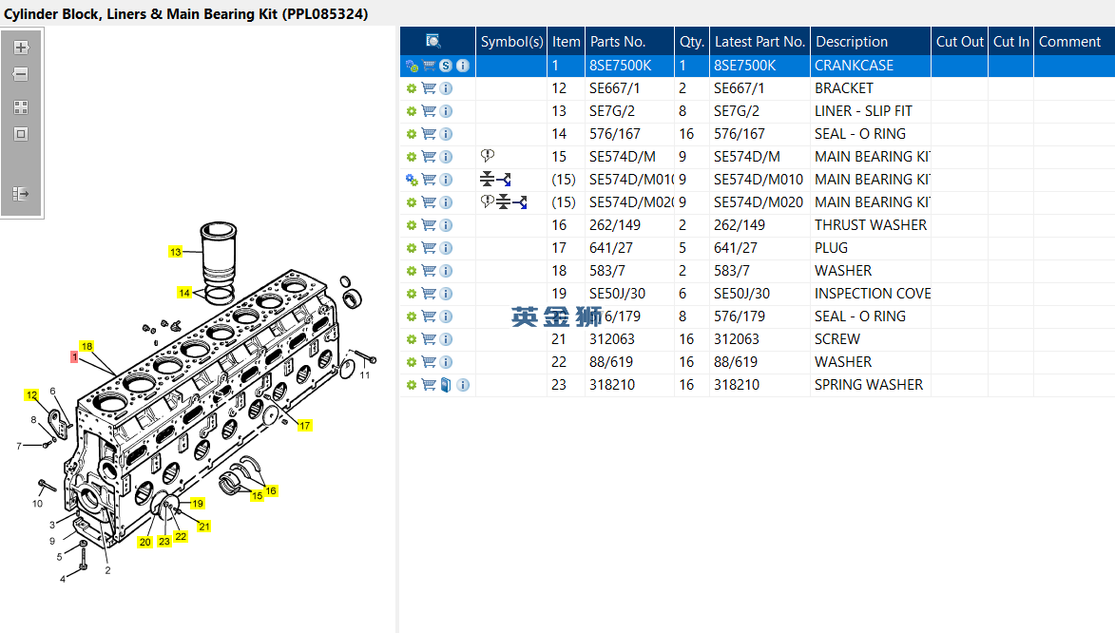The height and width of the screenshot is (633, 1115).
Task: Click the note symbol on item 15 row
Action: coord(487,156)
